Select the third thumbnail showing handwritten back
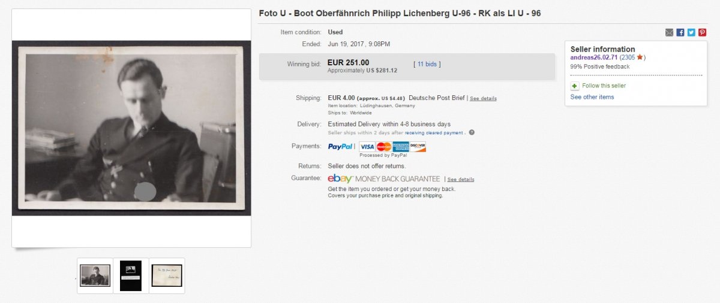The width and height of the screenshot is (720, 303). pyautogui.click(x=167, y=275)
